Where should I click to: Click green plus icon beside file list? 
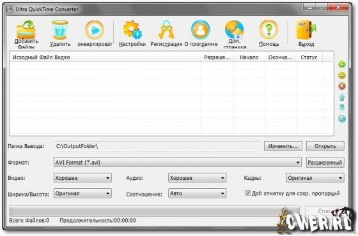[342, 64]
